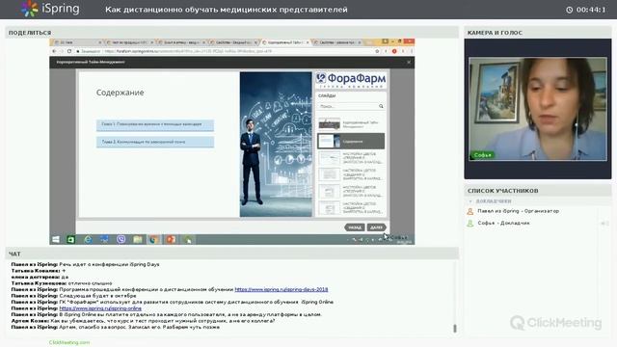Click Софья webcam video feed
Viewport: 617px width, 347px height.
pos(538,109)
